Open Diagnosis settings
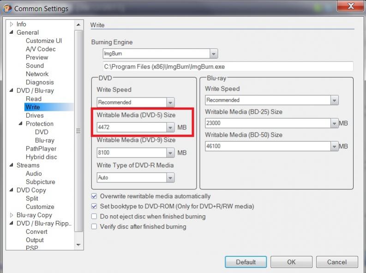The image size is (366, 273). click(40, 82)
